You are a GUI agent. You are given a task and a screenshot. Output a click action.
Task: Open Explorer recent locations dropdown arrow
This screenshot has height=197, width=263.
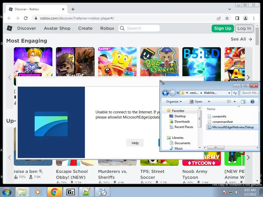[178, 93]
